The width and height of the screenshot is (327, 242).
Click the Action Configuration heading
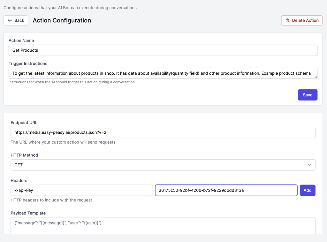pos(62,20)
